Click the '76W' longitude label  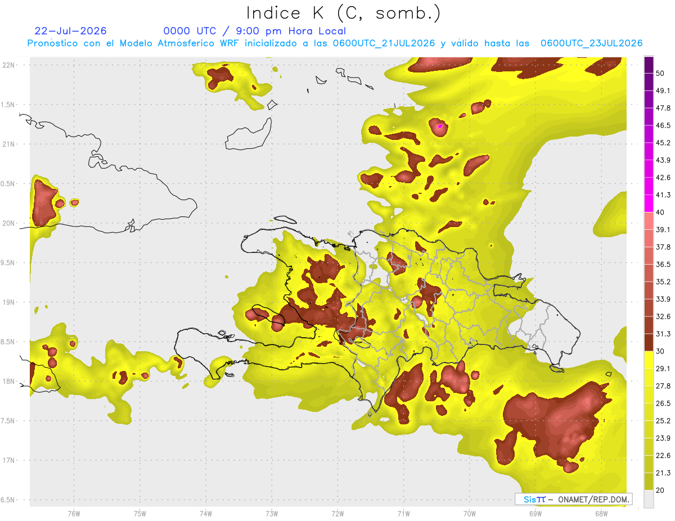click(74, 513)
